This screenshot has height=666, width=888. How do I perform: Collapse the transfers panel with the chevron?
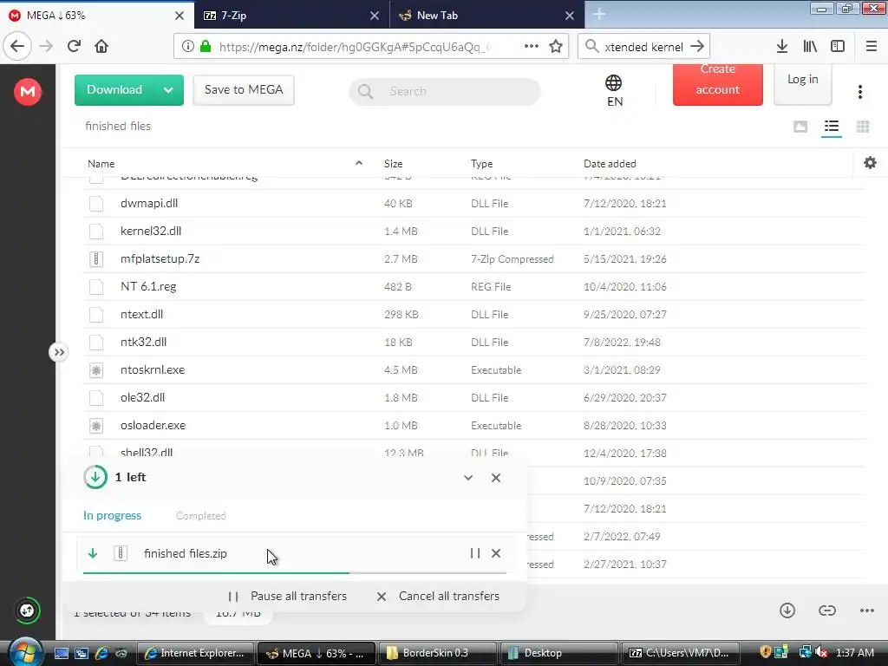coord(467,478)
